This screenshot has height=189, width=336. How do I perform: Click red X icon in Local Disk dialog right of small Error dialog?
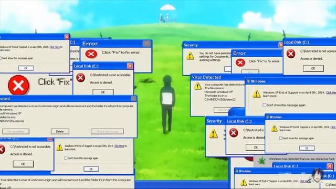(x=291, y=54)
